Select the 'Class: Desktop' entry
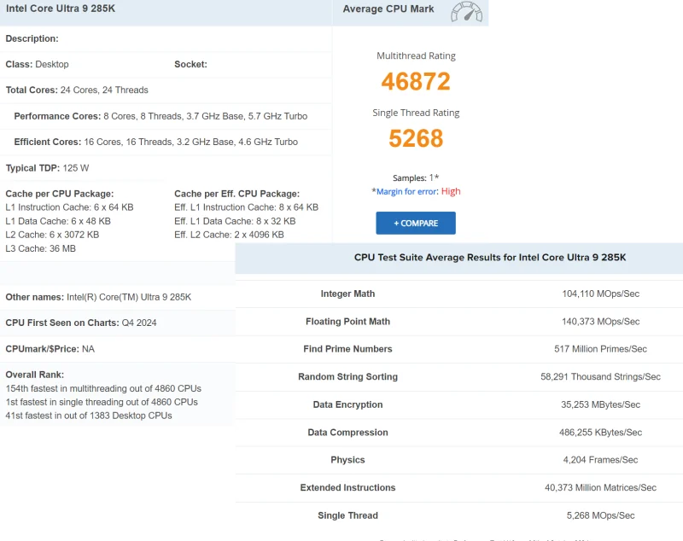Viewport: 683px width, 541px height. tap(37, 64)
